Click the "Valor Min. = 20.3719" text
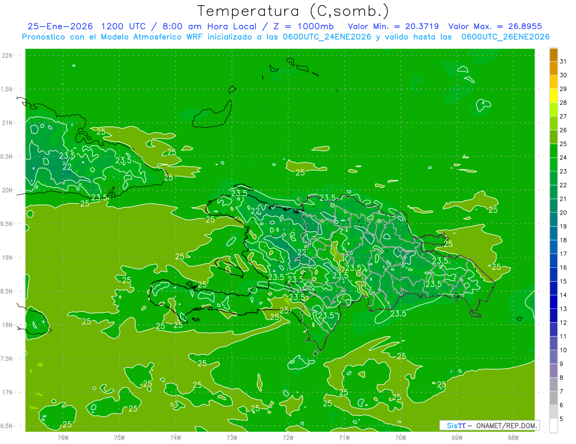This screenshot has width=576, height=444. point(393,26)
